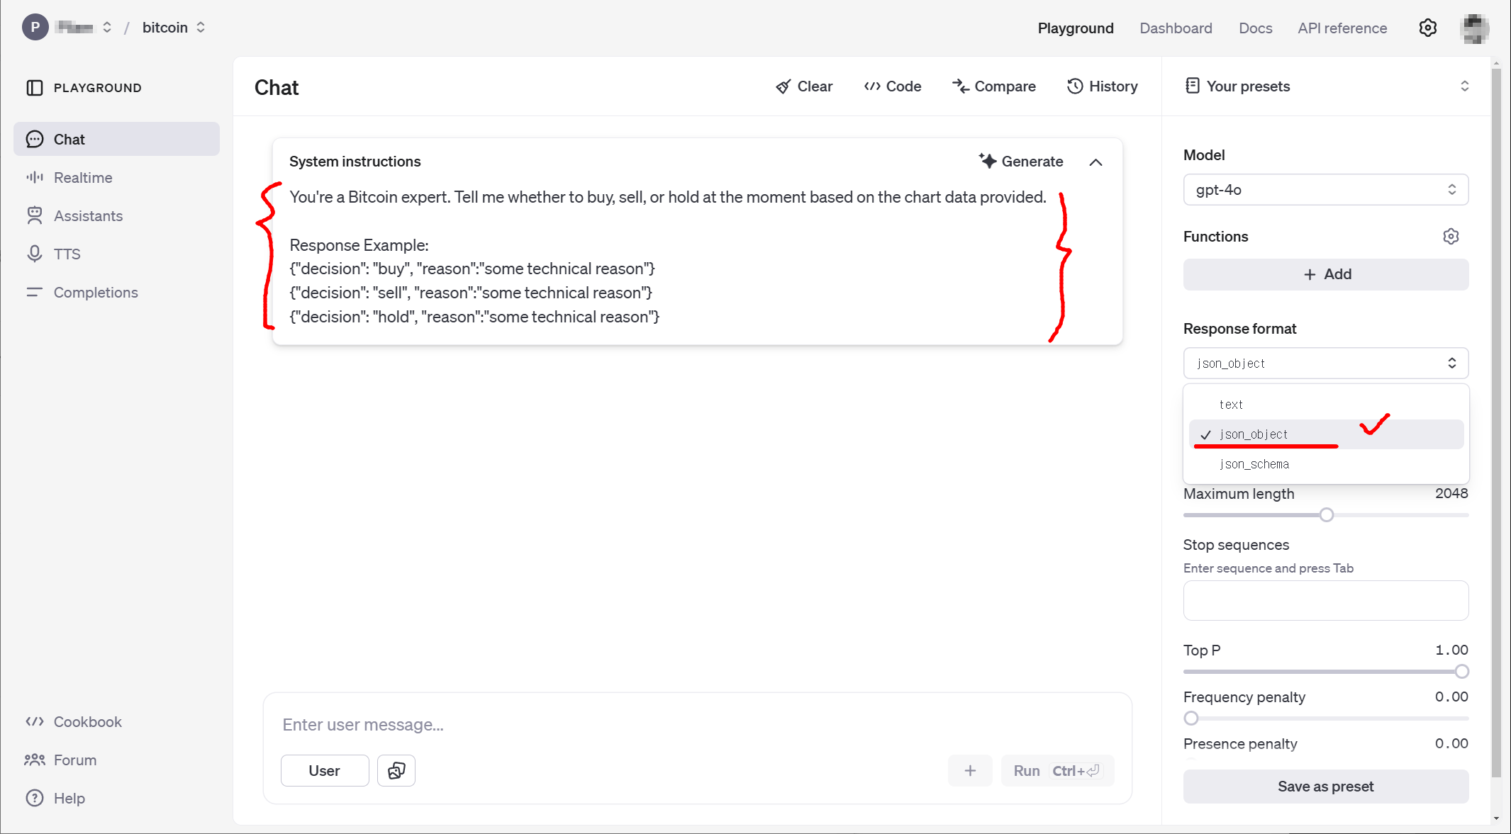The height and width of the screenshot is (834, 1511).
Task: Select the json_schema response format option
Action: click(x=1254, y=464)
